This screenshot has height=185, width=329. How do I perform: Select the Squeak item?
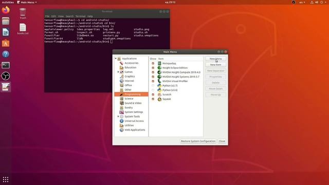[167, 99]
